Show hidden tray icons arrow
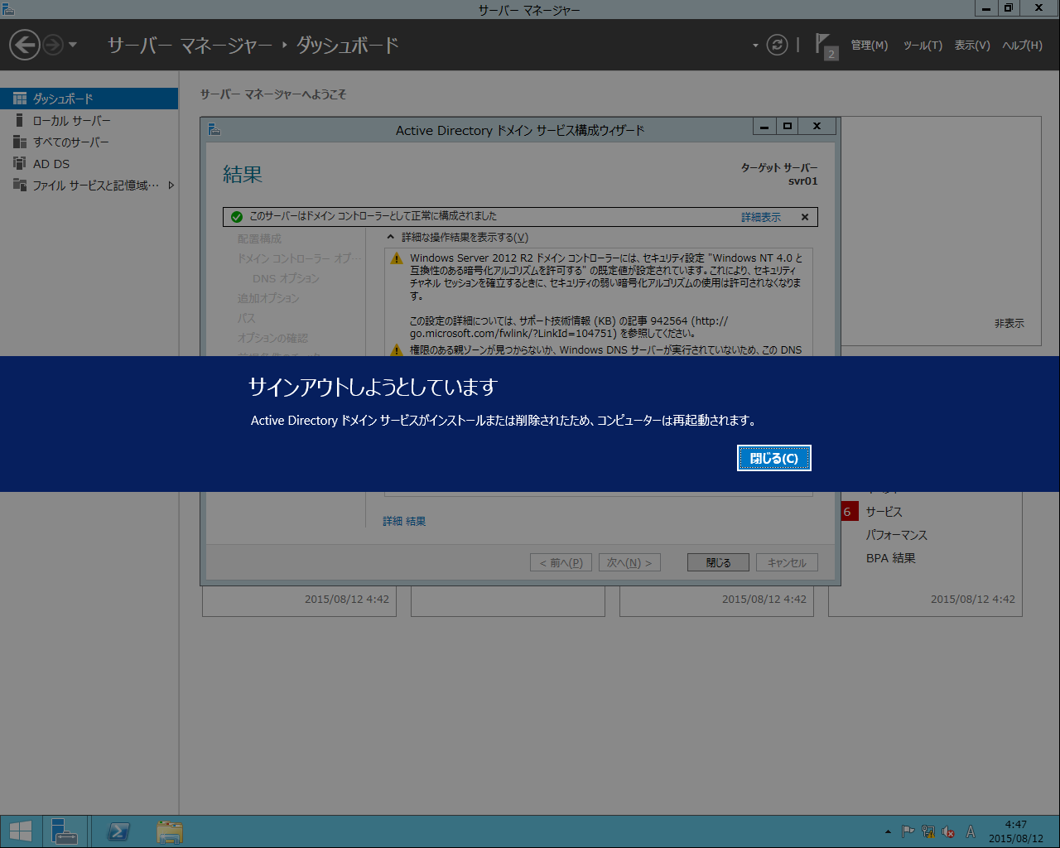The width and height of the screenshot is (1060, 848). point(888,831)
